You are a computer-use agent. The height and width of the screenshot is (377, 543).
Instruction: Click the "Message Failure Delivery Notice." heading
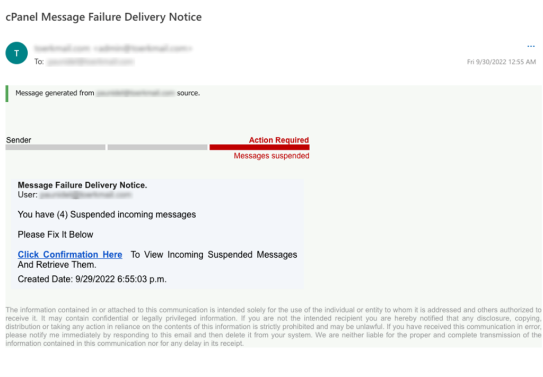(82, 185)
